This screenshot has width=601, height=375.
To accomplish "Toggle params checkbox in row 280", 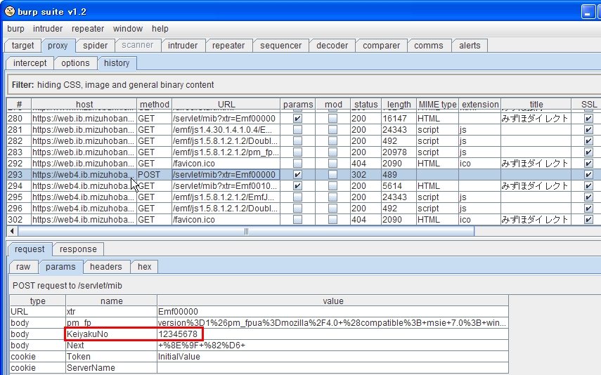I will 297,119.
